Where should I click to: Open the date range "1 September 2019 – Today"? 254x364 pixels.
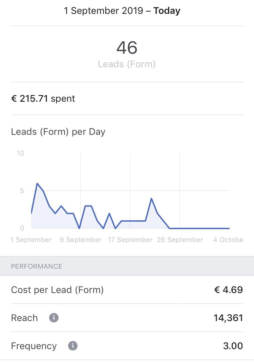click(122, 11)
